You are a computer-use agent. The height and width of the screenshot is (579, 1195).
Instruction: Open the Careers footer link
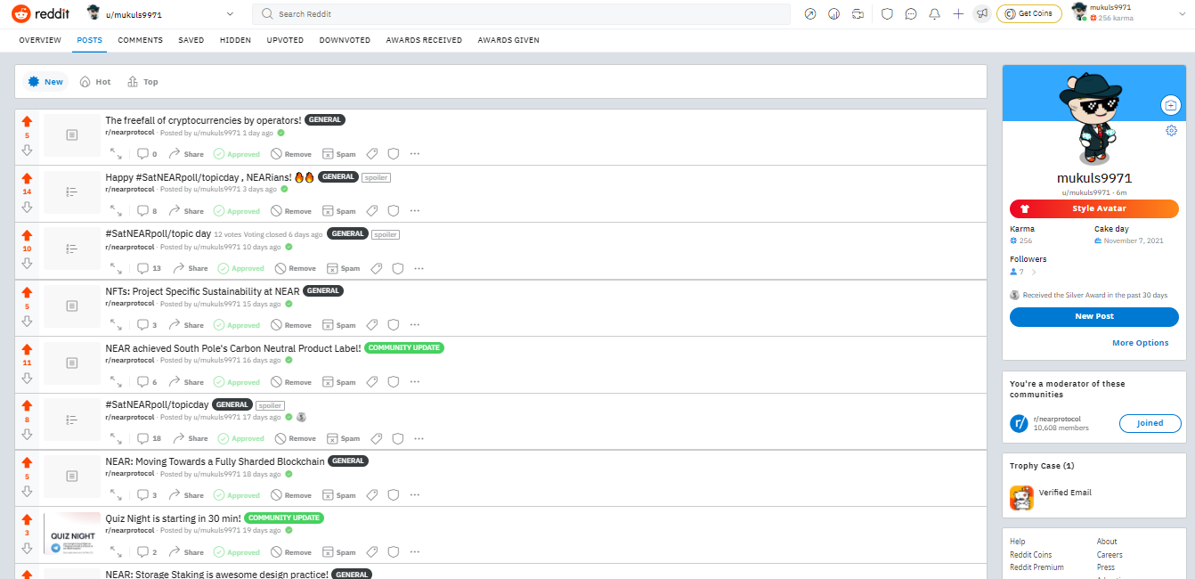tap(1110, 555)
